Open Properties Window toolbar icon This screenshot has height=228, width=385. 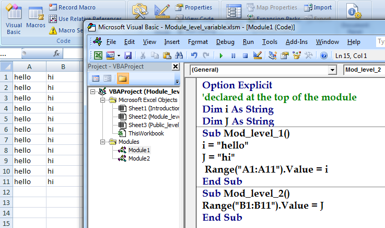(285, 55)
